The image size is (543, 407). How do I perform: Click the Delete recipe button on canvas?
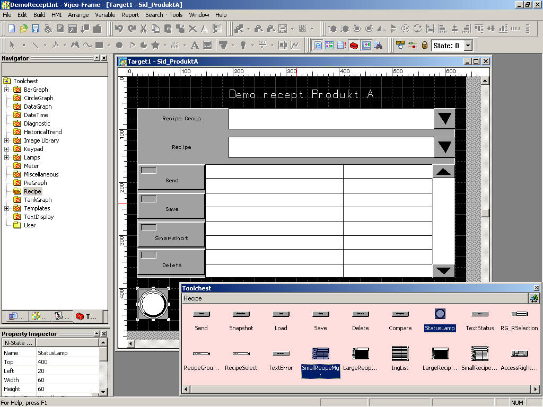pos(171,262)
